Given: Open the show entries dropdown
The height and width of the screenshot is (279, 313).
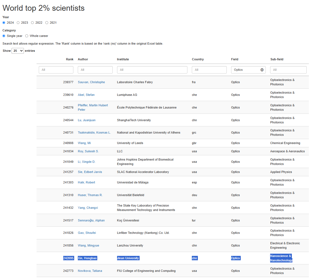Looking at the screenshot, I should [18, 51].
